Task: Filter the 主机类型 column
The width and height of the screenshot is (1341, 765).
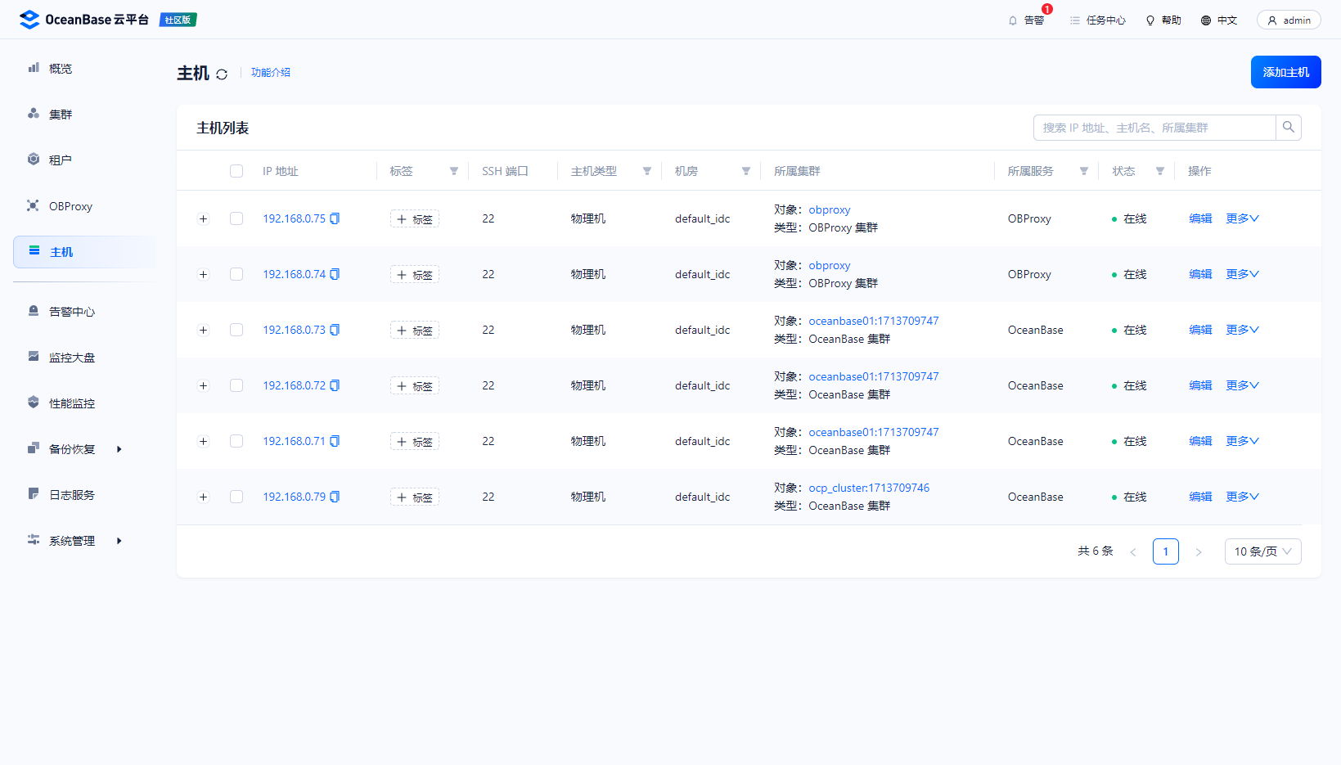Action: [647, 171]
